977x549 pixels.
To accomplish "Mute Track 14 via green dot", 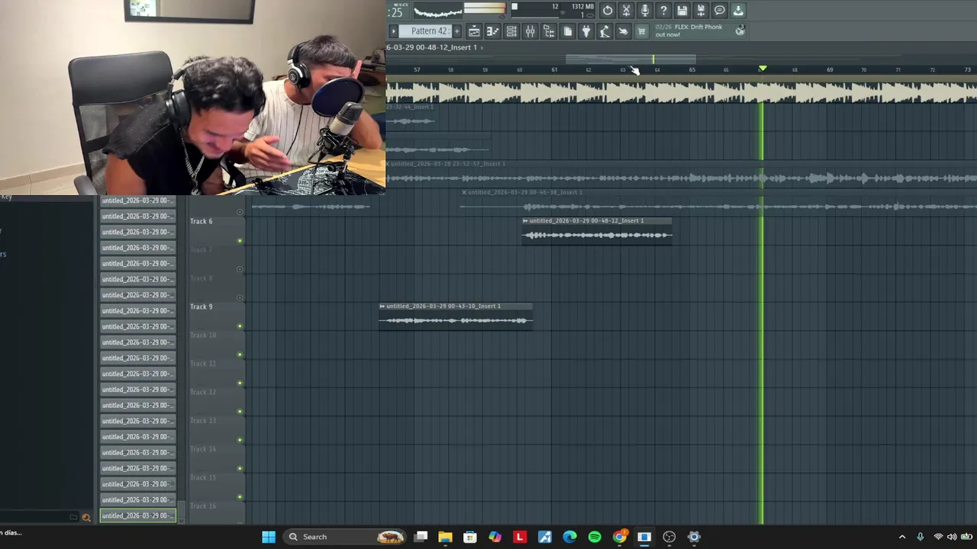I will (x=240, y=469).
